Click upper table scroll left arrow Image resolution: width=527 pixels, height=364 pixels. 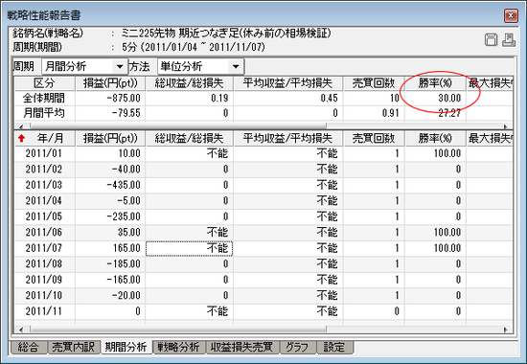pos(21,126)
